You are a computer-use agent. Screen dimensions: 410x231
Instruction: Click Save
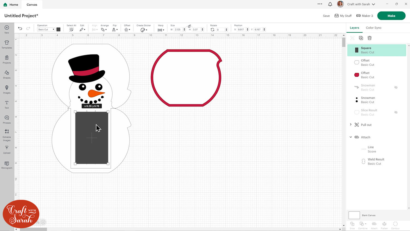(326, 16)
